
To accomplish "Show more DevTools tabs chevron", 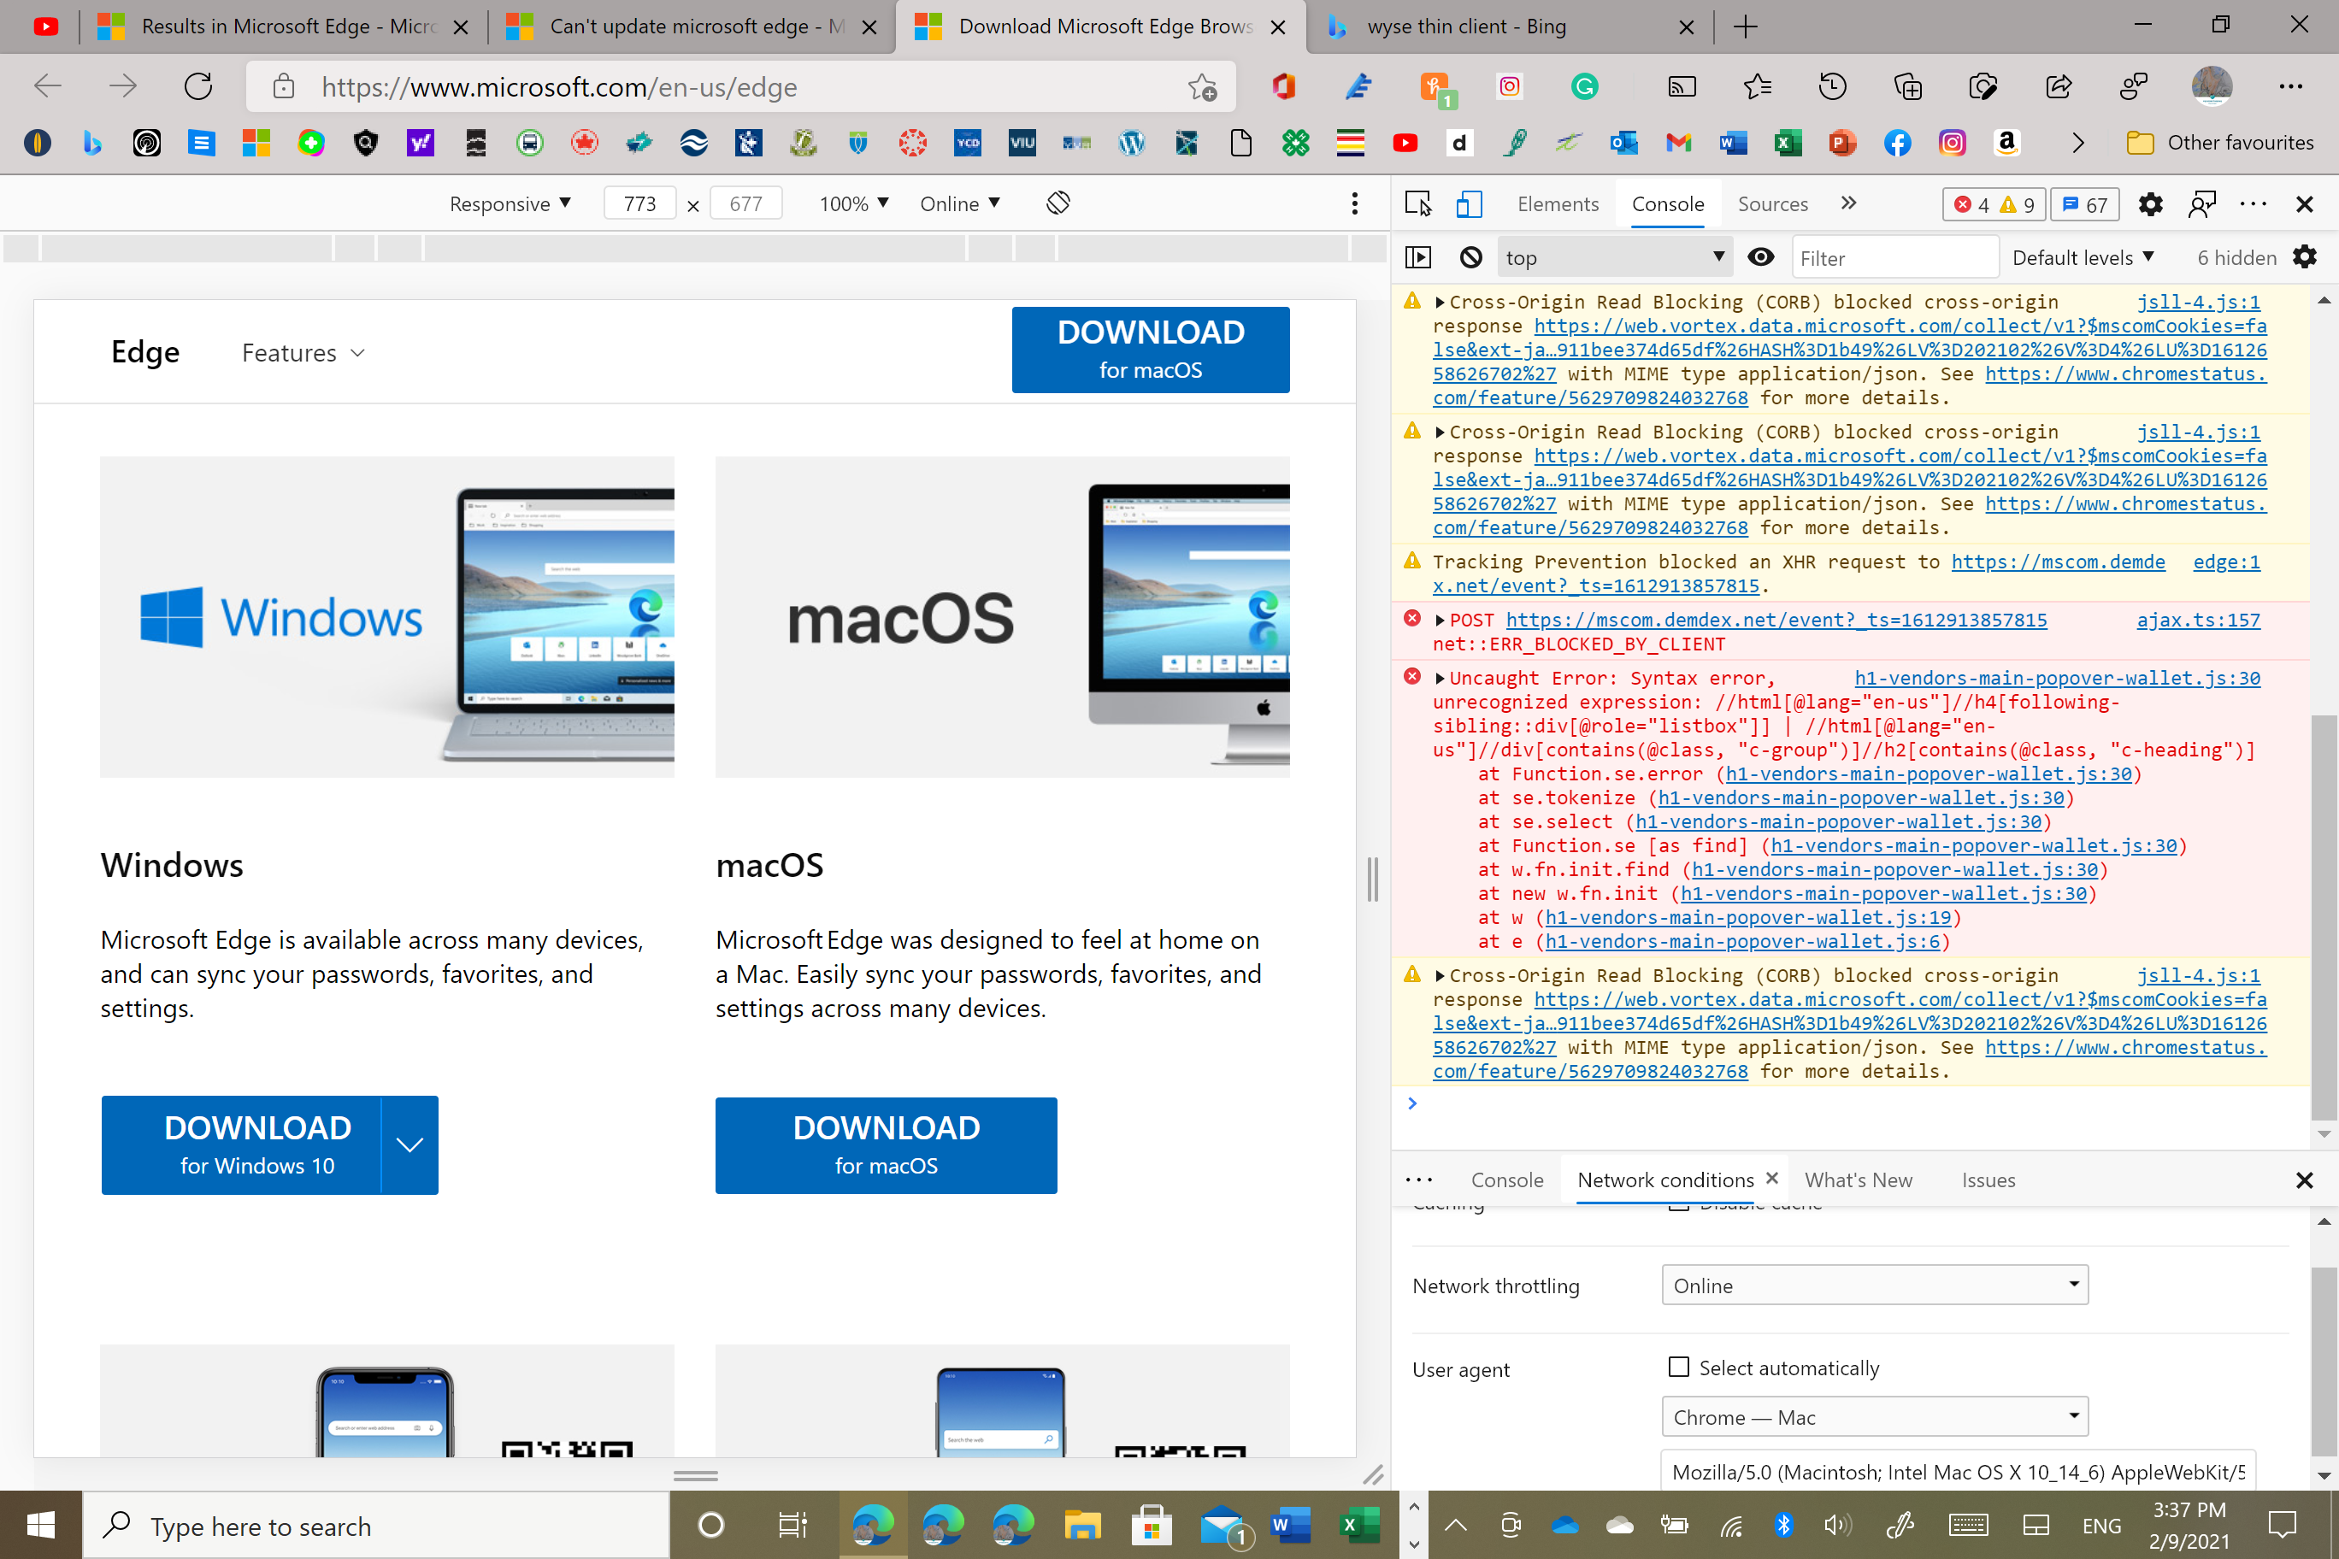I will [x=1847, y=203].
